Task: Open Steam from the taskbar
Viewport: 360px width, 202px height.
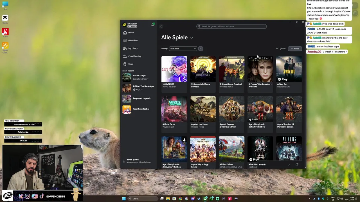Action: pos(199,199)
